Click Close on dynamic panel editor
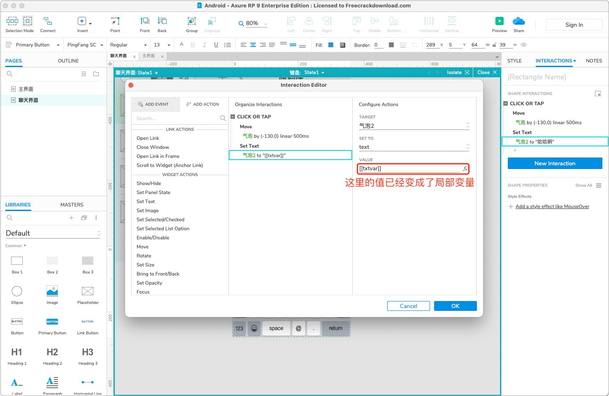Viewport: 609px width, 396px height. (x=487, y=72)
